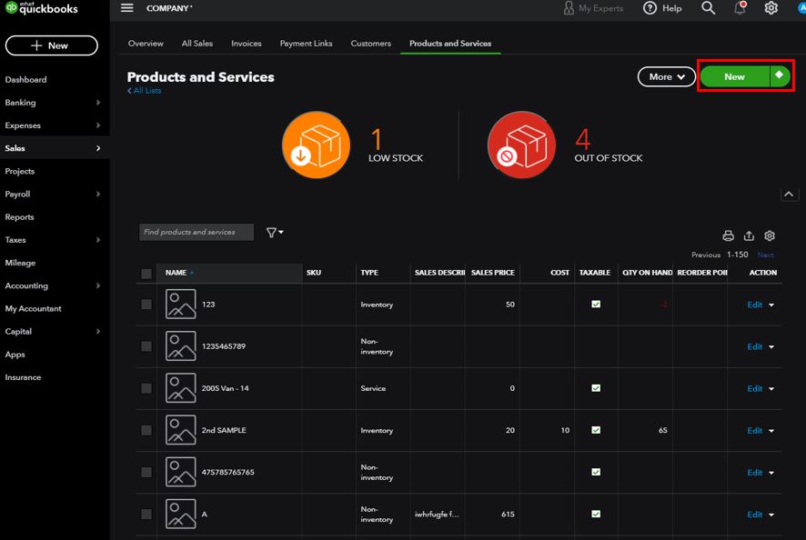Click the orange Low Stock icon

[x=316, y=145]
